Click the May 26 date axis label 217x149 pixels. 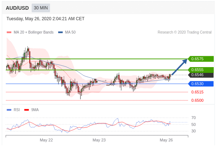click(x=166, y=140)
